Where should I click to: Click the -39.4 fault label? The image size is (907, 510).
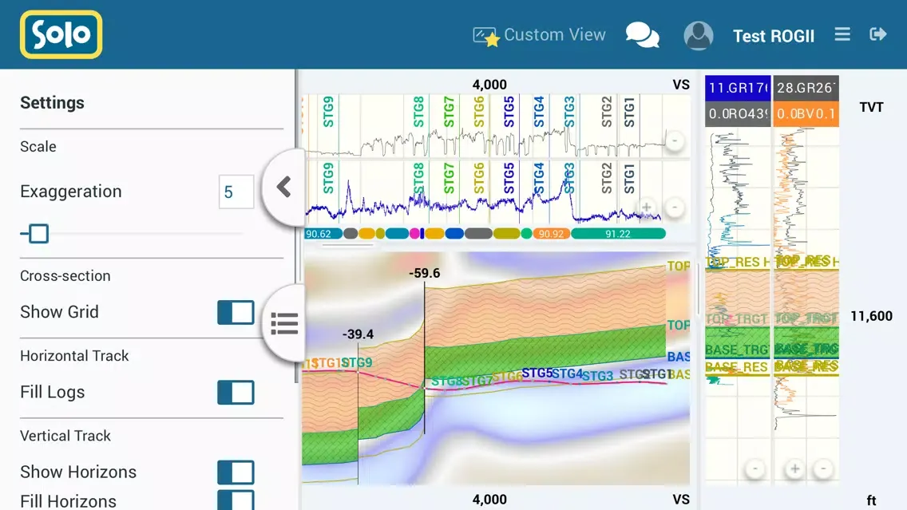tap(358, 334)
